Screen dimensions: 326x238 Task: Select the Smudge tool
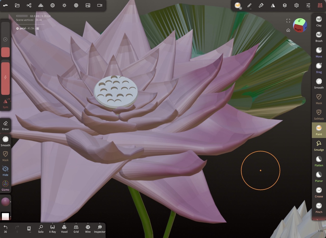pos(319,146)
